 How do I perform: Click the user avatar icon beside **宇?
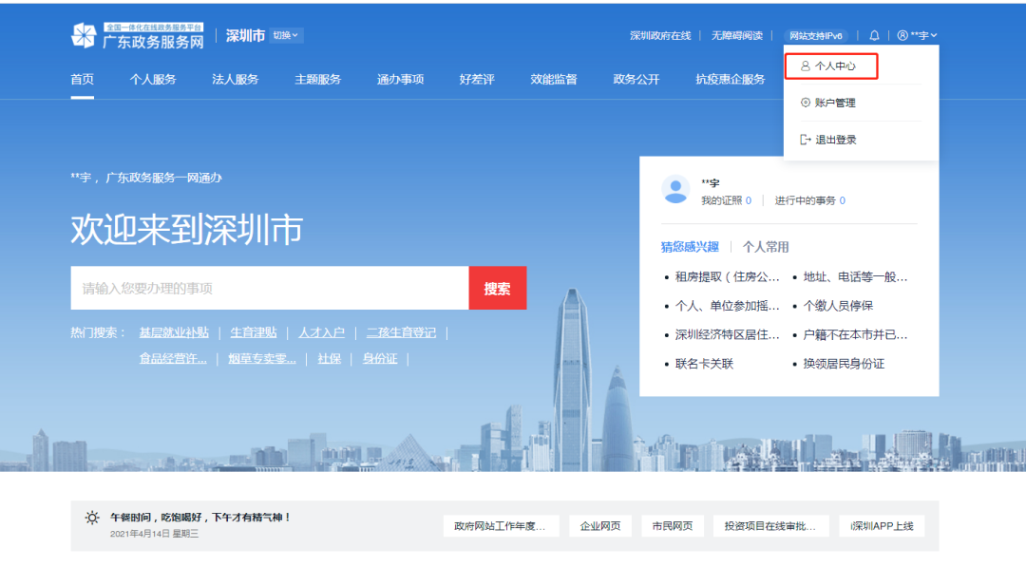coord(902,34)
